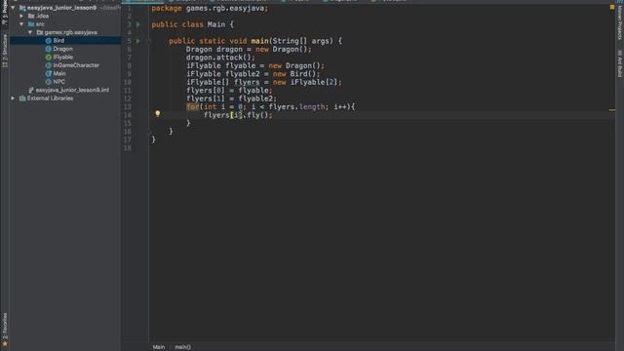Click the run gutter arrow beside class Main
This screenshot has height=351, width=624.
click(x=138, y=24)
